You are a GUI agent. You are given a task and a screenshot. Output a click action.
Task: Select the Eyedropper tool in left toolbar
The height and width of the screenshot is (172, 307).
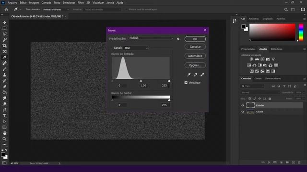point(4,57)
